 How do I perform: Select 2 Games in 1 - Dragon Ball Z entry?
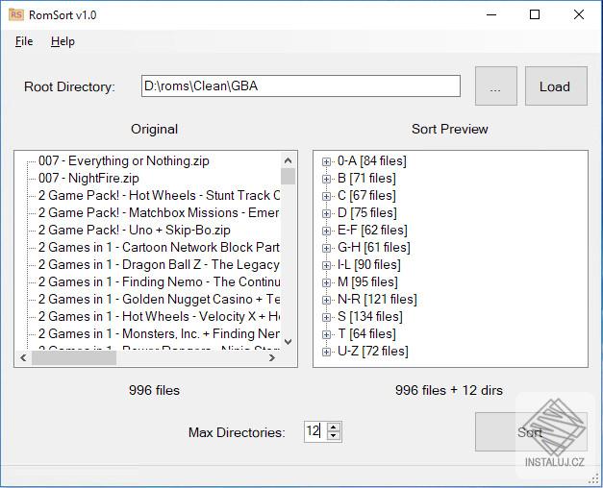point(159,264)
